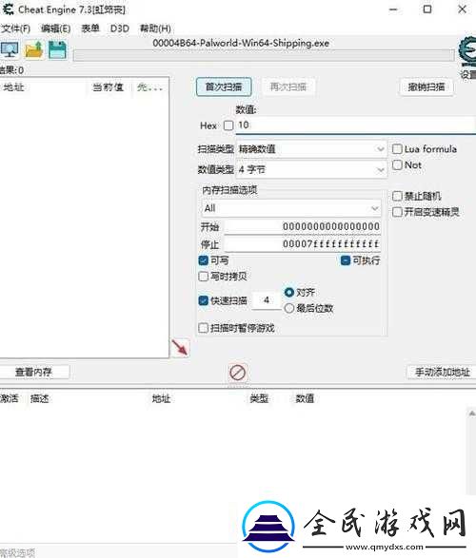Click the 撤销扫描 button
This screenshot has height=558, width=476.
(426, 87)
